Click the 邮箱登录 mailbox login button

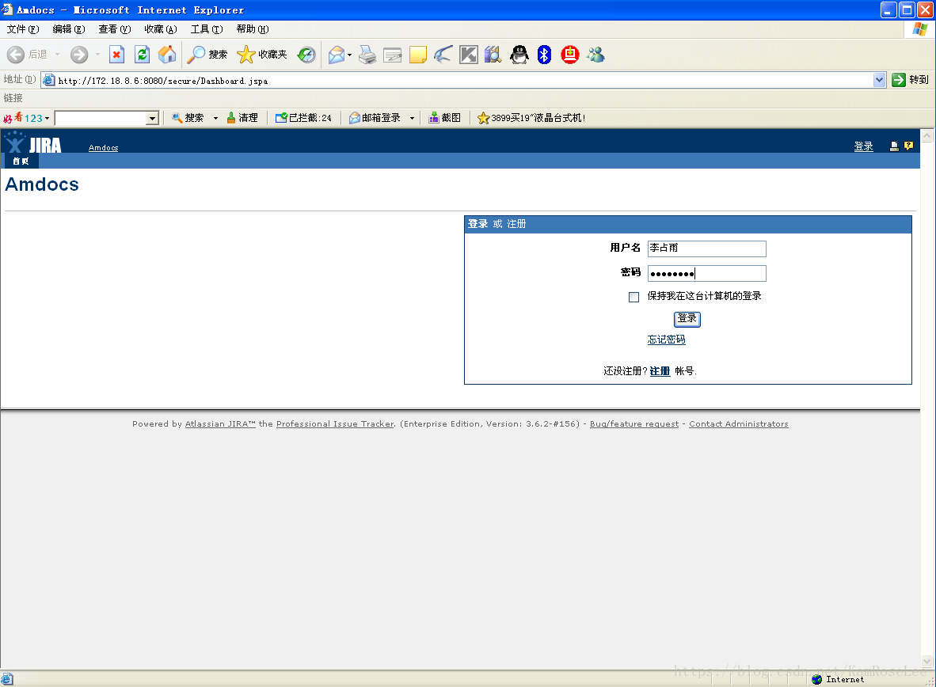click(375, 118)
